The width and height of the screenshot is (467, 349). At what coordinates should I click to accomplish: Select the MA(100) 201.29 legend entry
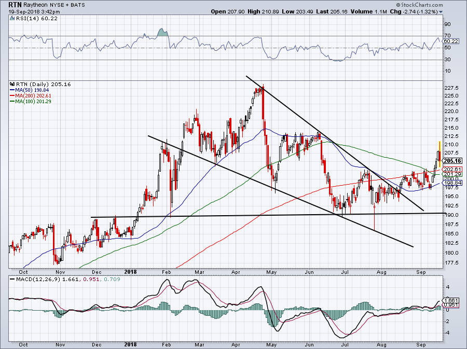tap(33, 102)
